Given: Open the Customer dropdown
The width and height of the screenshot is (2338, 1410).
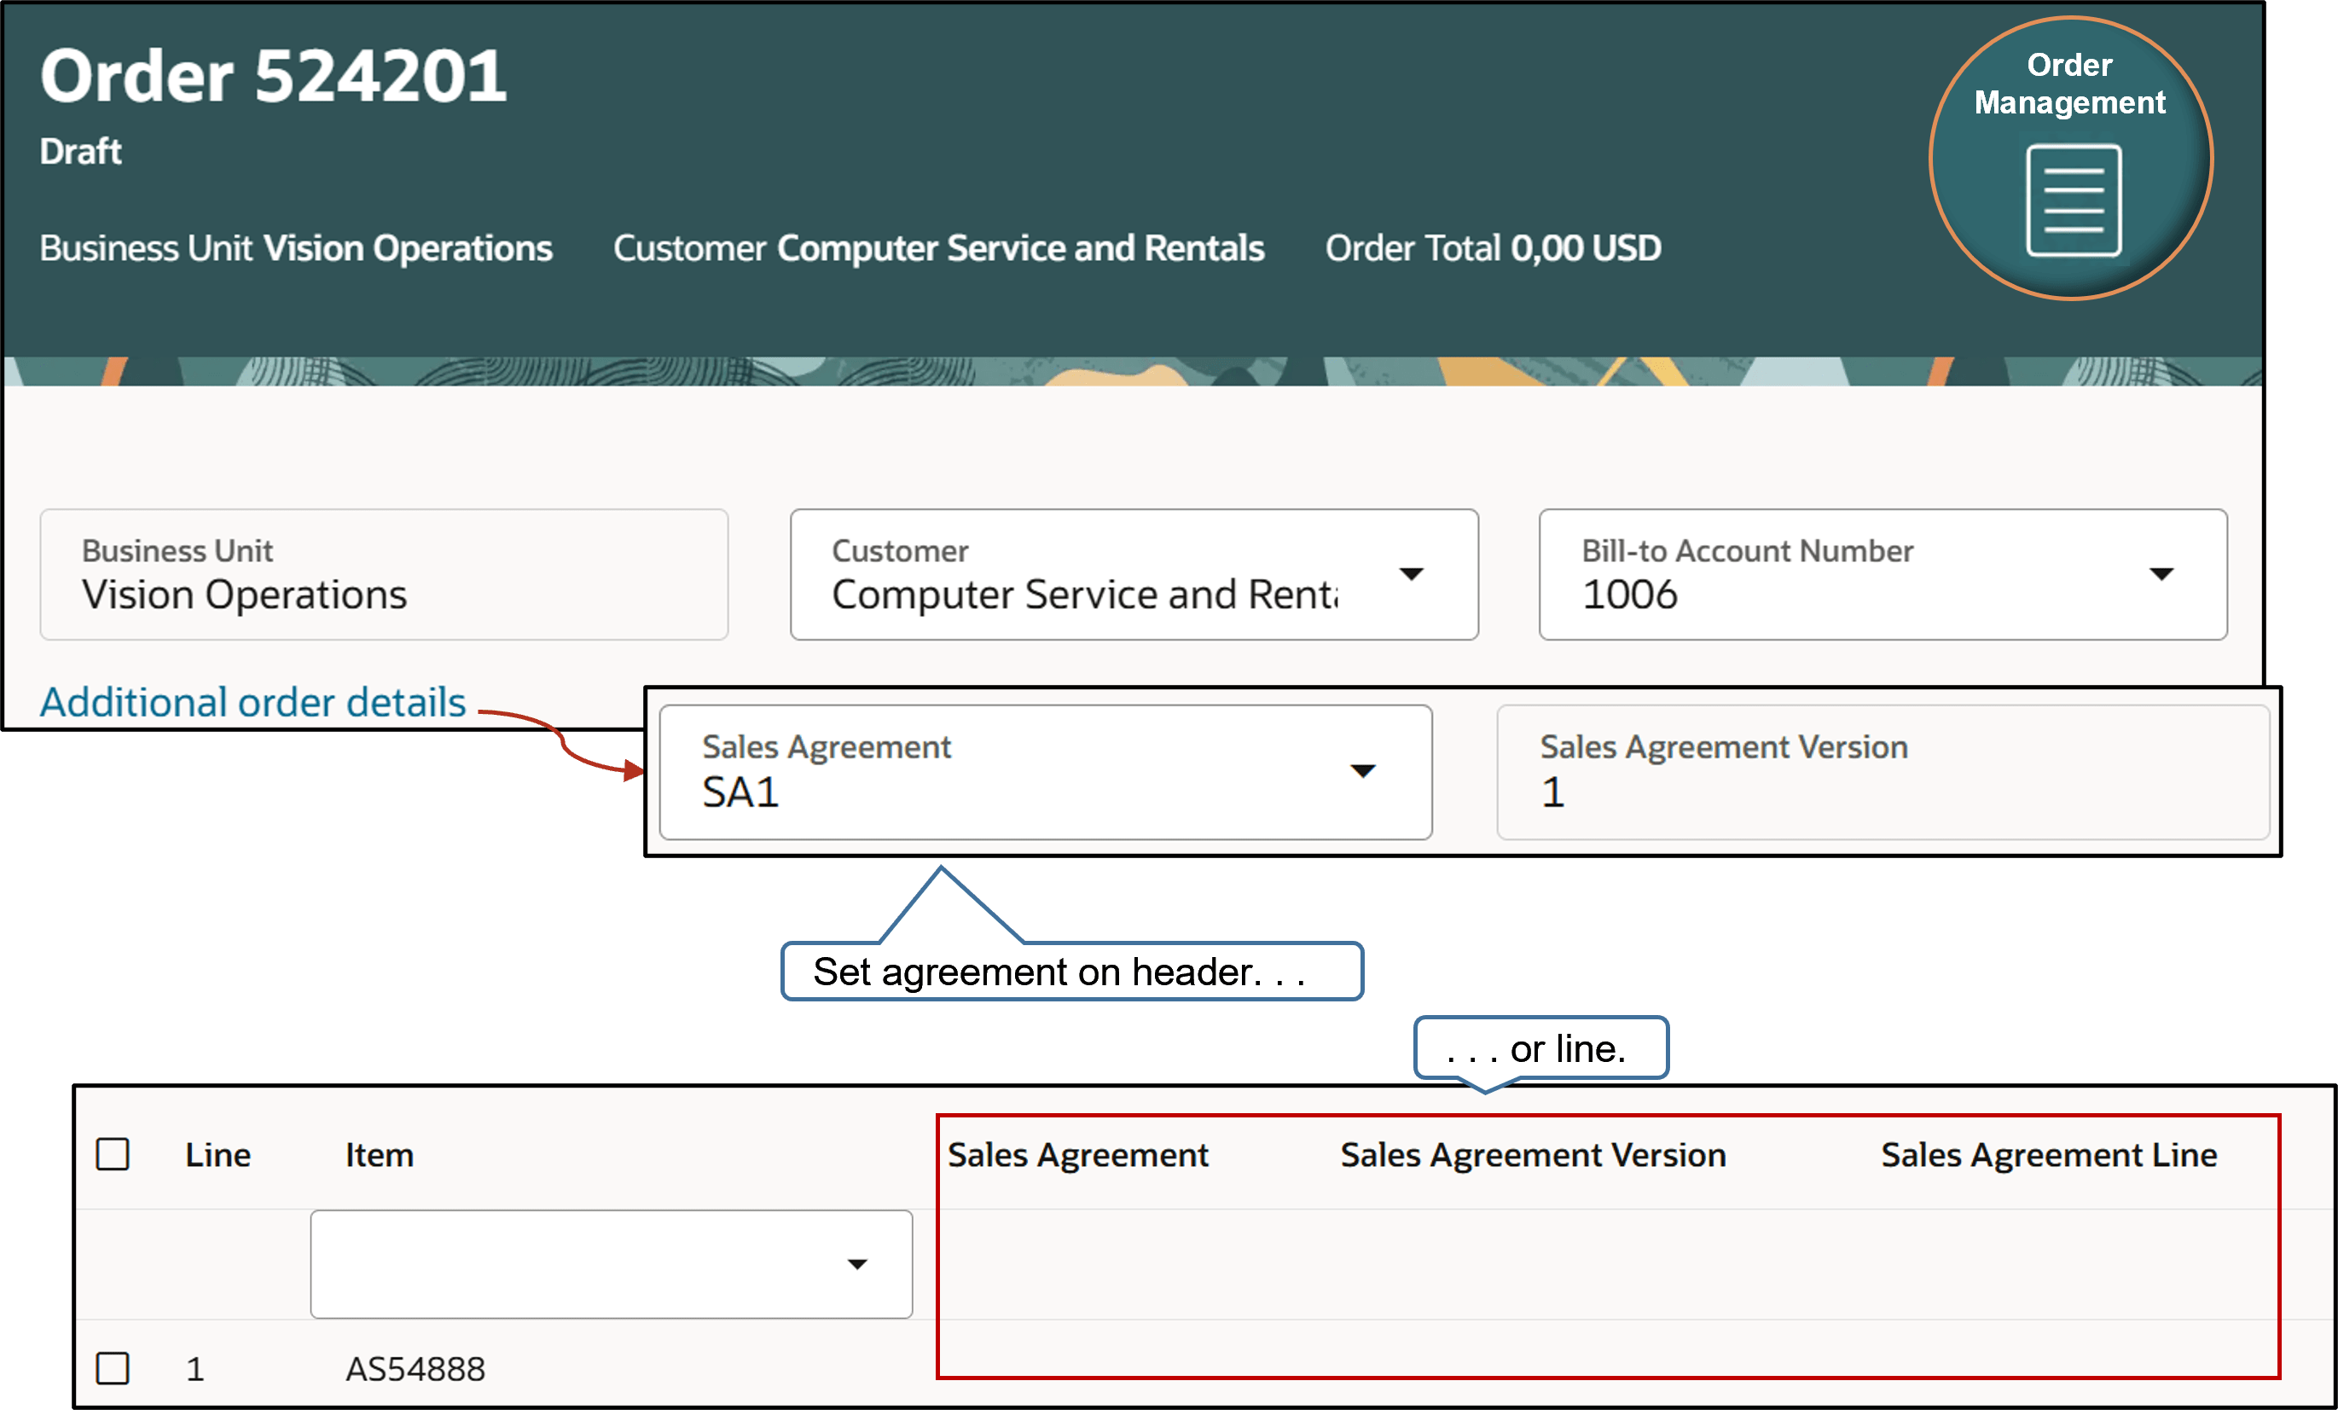Looking at the screenshot, I should click(x=1411, y=574).
